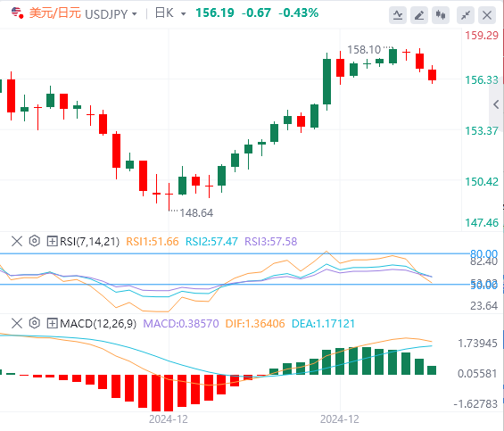Open RSI settings hexagon gear icon
Image resolution: width=504 pixels, height=431 pixels.
(35, 241)
